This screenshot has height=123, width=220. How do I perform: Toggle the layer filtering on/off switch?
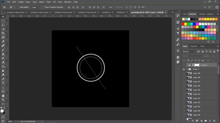click(218, 51)
